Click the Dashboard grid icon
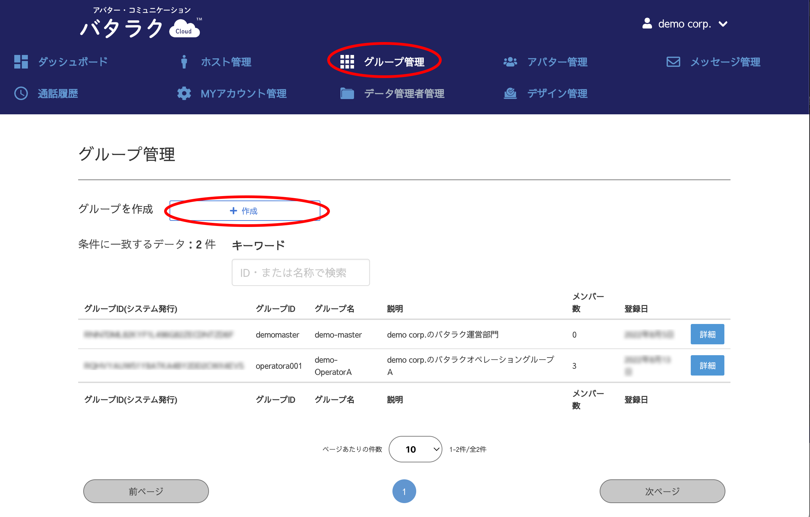The height and width of the screenshot is (517, 810). pos(21,62)
